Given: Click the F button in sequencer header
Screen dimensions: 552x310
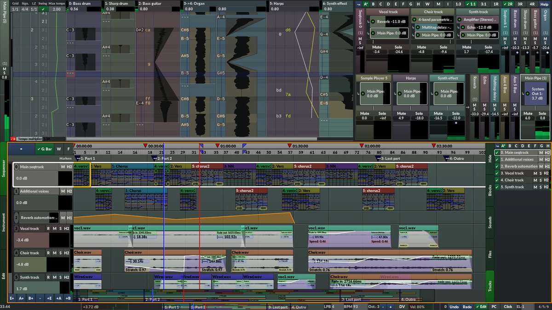Looking at the screenshot, I should (x=68, y=149).
